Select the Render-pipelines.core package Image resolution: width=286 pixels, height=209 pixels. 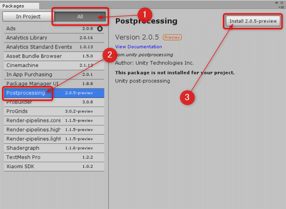[x=54, y=120]
